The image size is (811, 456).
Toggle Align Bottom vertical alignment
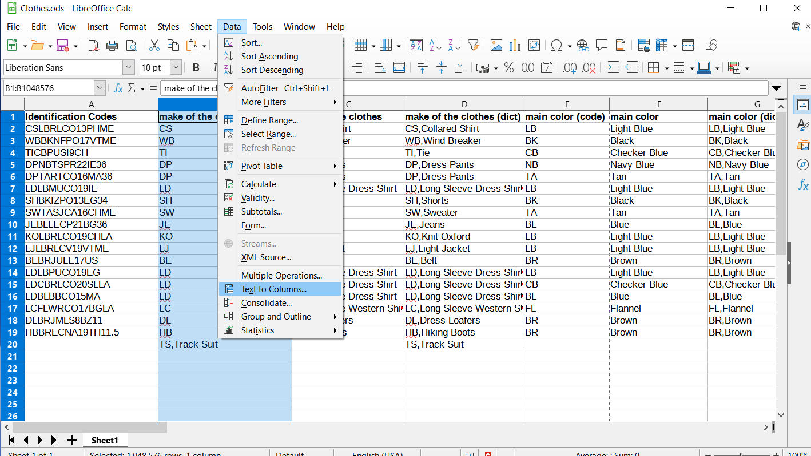coord(460,68)
